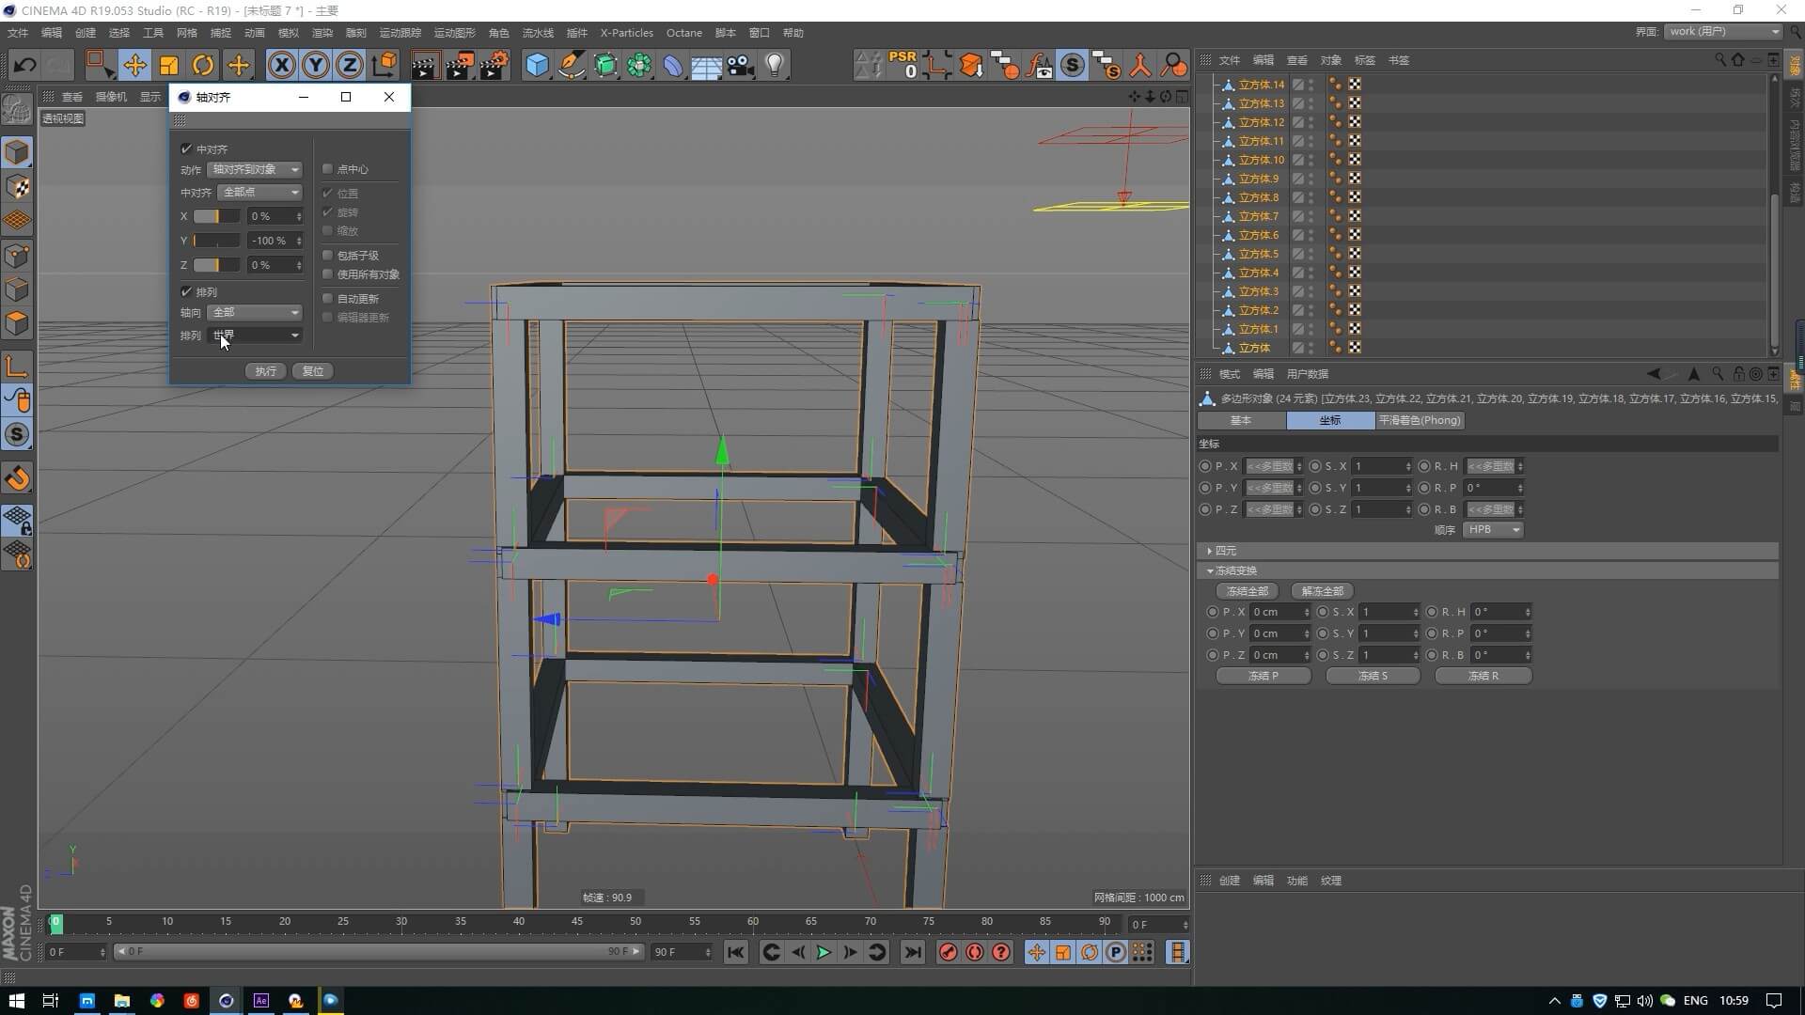This screenshot has width=1805, height=1015.
Task: Select the Rotate tool icon
Action: [203, 65]
